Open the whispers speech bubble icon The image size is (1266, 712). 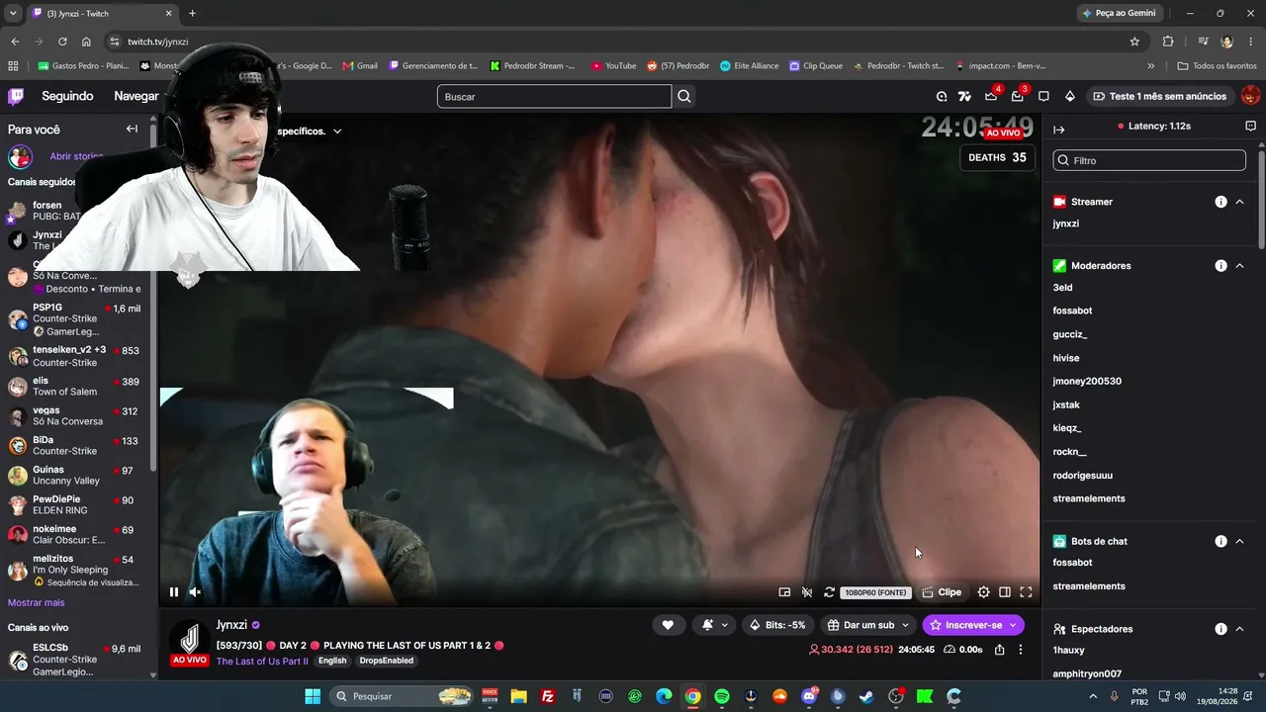1043,96
